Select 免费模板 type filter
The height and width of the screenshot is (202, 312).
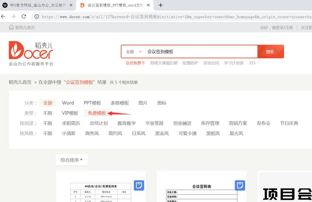97,113
